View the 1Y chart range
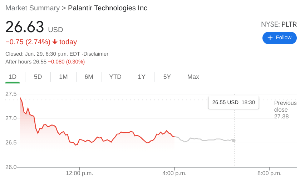This screenshot has height=184, width=305. (x=142, y=77)
